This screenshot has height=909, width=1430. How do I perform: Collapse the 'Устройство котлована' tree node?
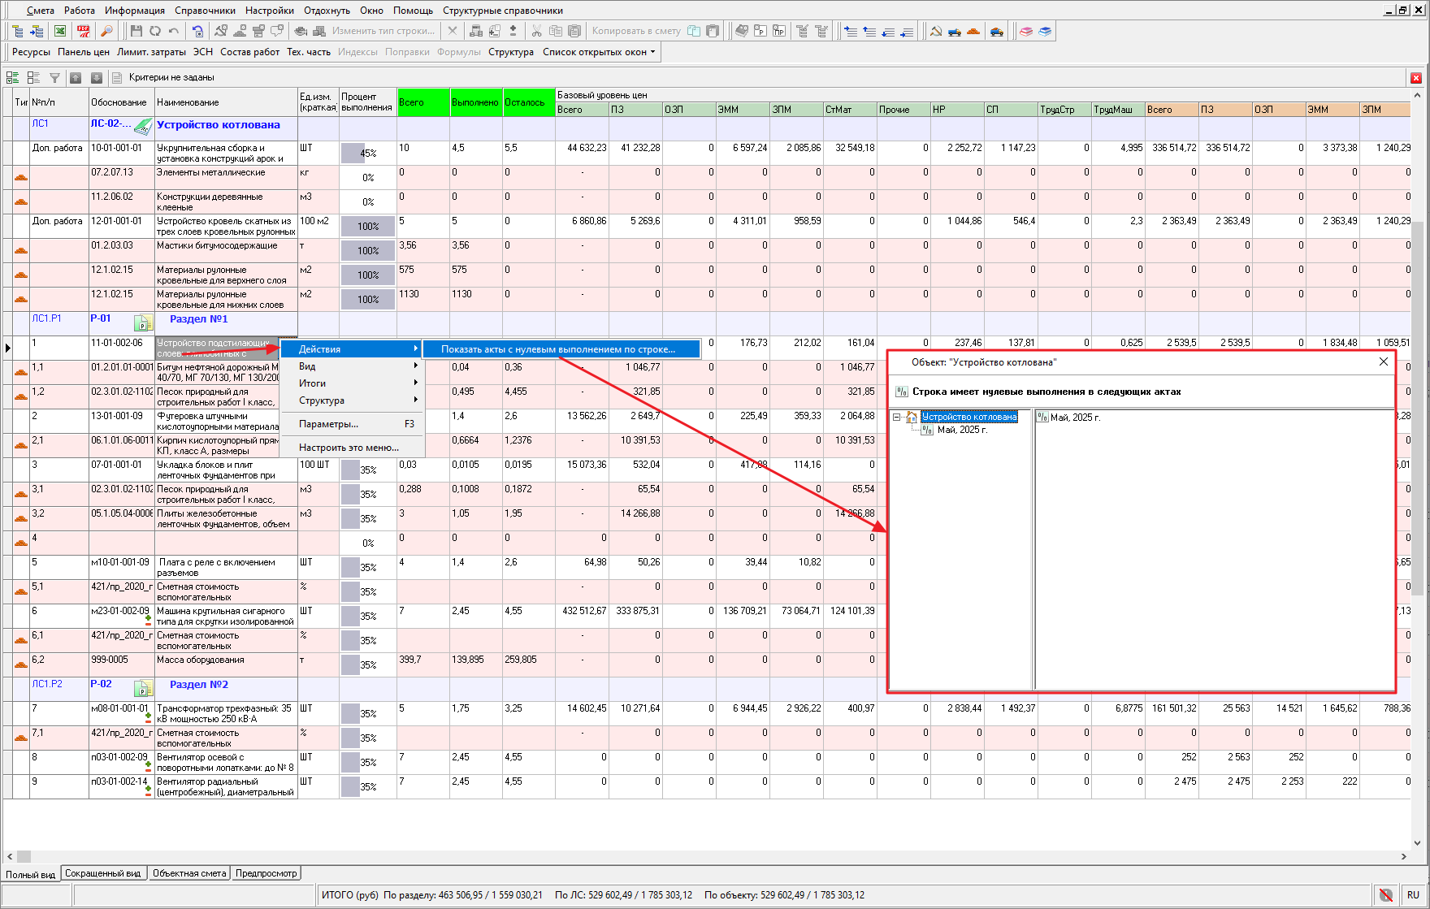[897, 418]
